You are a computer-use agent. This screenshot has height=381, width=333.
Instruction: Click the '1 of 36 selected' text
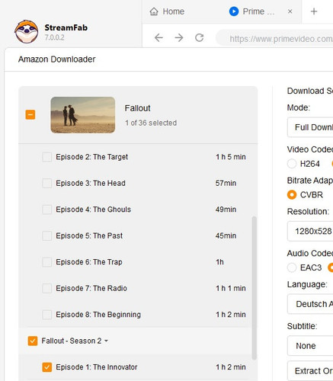pos(151,123)
